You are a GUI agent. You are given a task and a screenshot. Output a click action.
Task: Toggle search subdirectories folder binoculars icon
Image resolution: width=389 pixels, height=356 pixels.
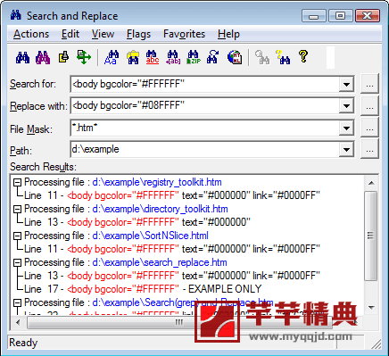133,57
